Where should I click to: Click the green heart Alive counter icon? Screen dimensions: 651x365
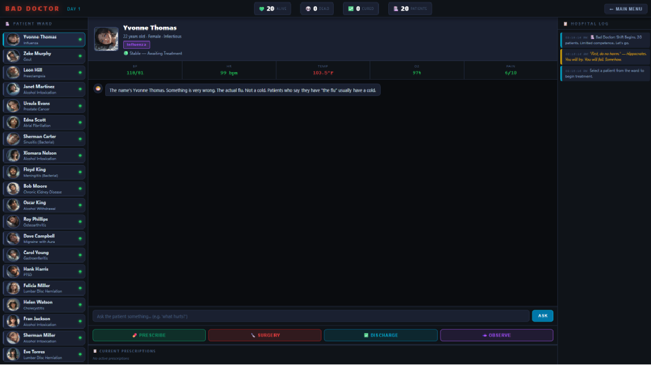[x=262, y=9]
